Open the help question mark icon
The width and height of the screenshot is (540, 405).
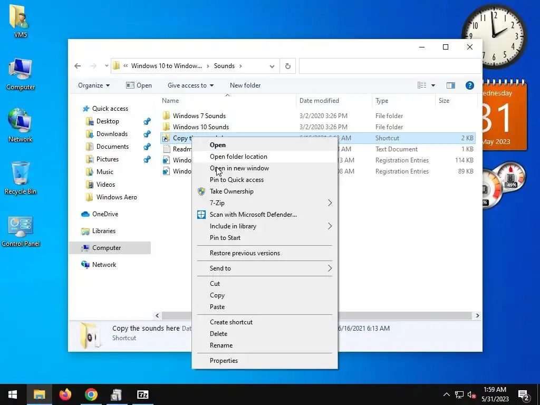(470, 85)
